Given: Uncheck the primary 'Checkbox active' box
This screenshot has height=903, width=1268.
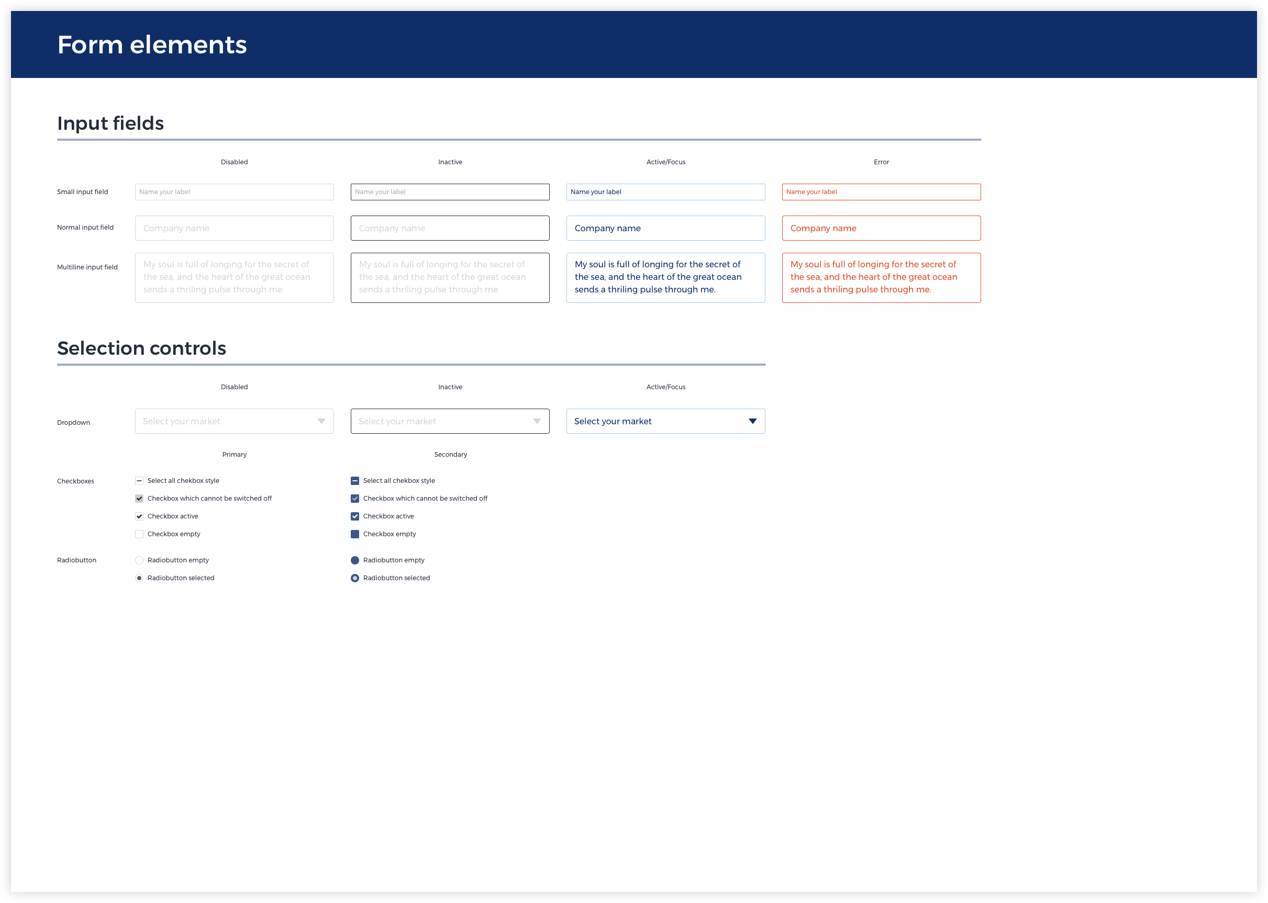Looking at the screenshot, I should pyautogui.click(x=139, y=516).
